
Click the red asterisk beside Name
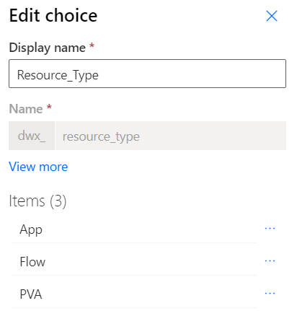click(49, 107)
